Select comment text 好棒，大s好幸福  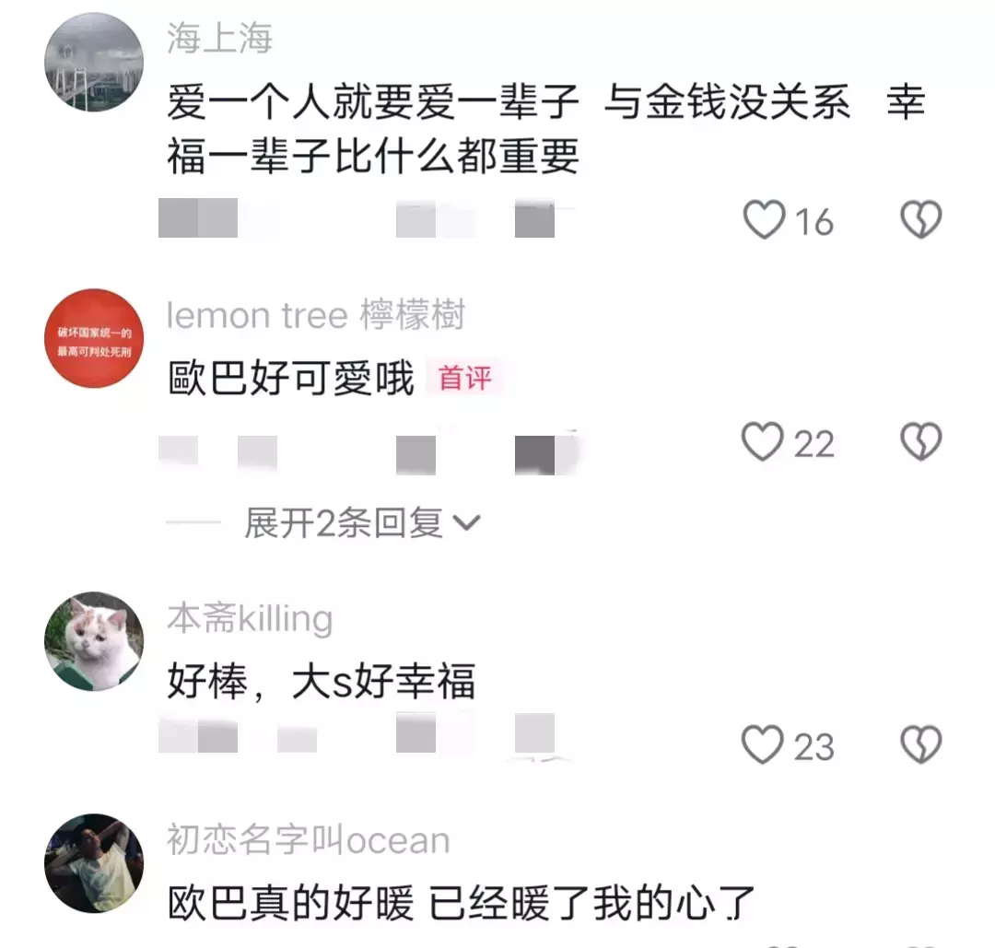click(322, 681)
